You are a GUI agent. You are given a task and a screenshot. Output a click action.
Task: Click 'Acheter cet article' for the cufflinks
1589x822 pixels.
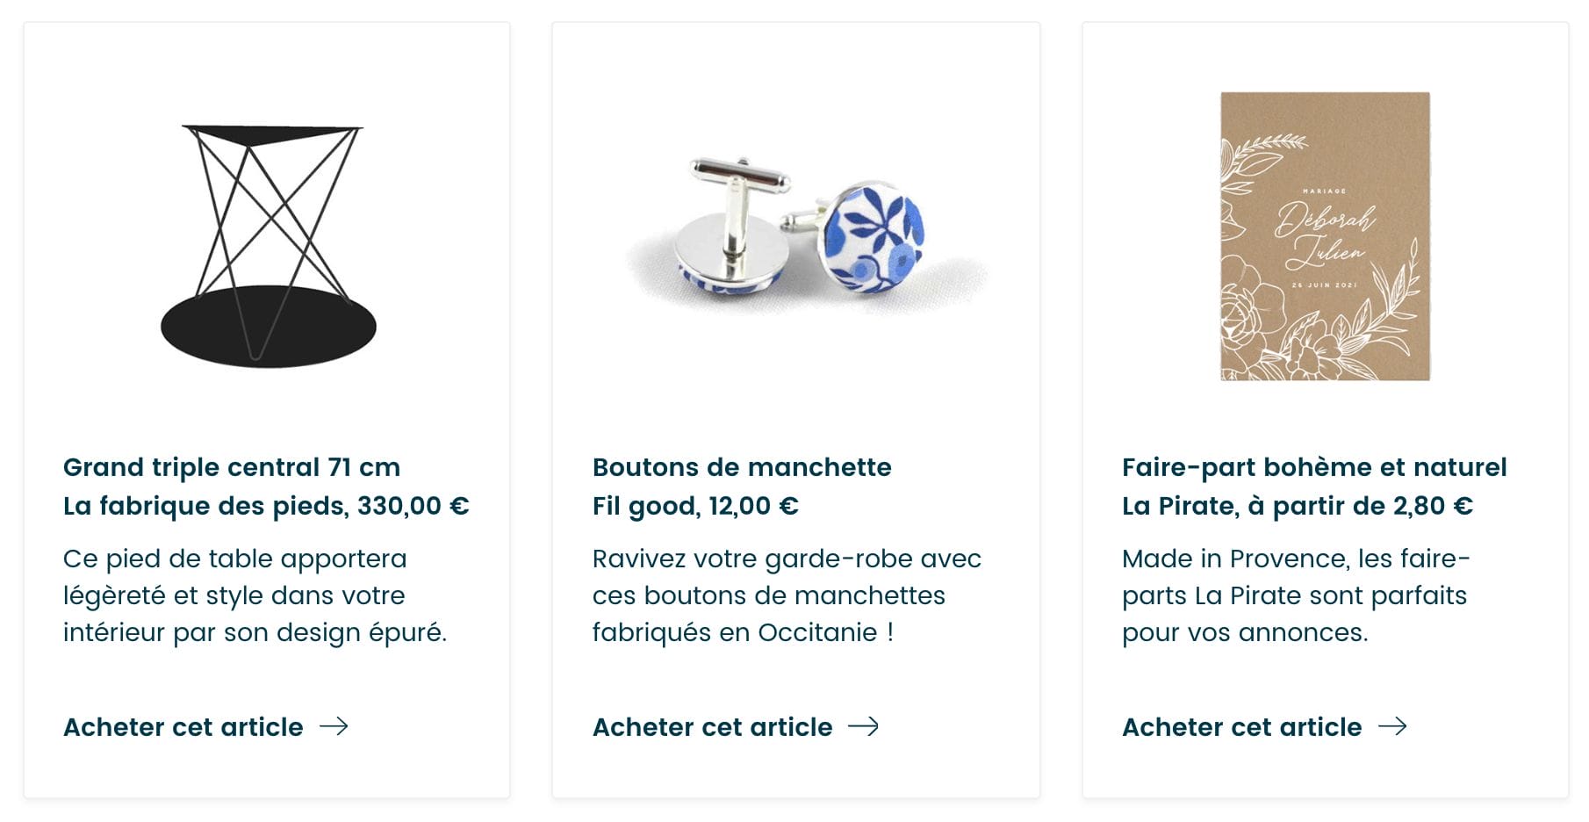[712, 727]
